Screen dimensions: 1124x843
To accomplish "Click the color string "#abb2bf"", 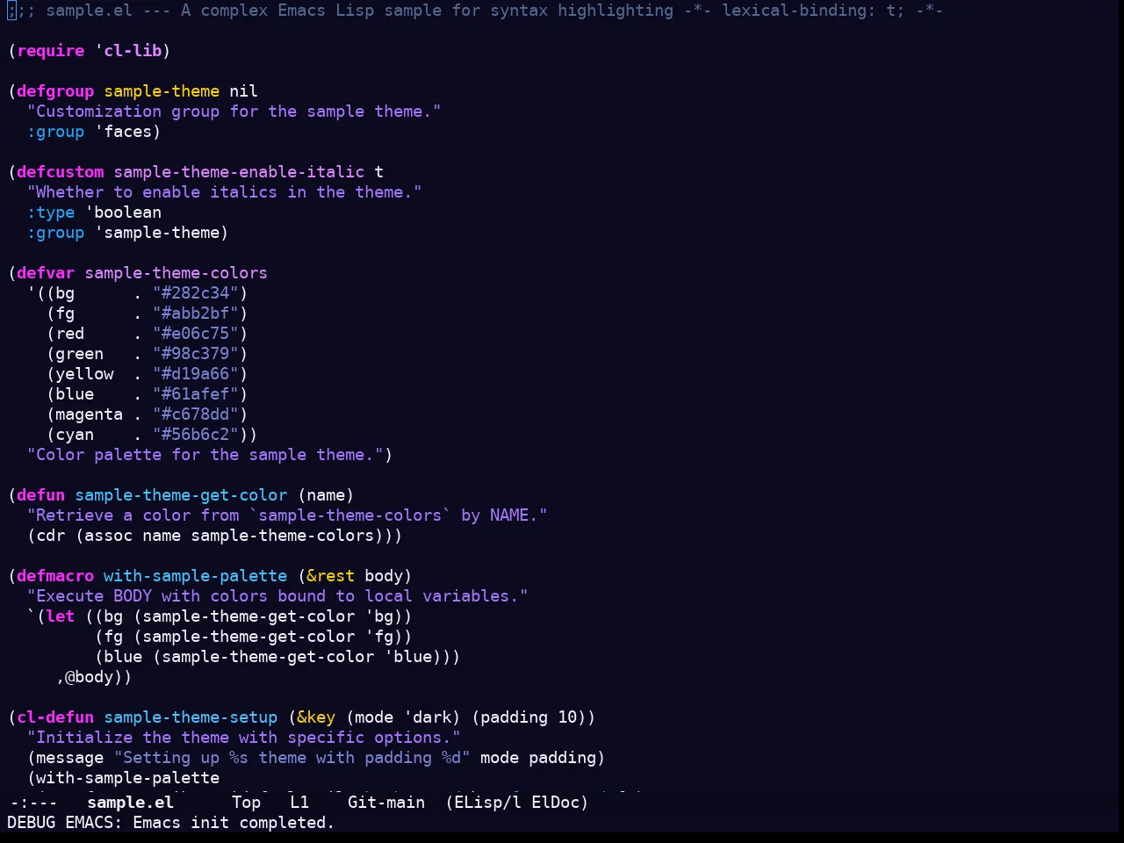I will [196, 313].
